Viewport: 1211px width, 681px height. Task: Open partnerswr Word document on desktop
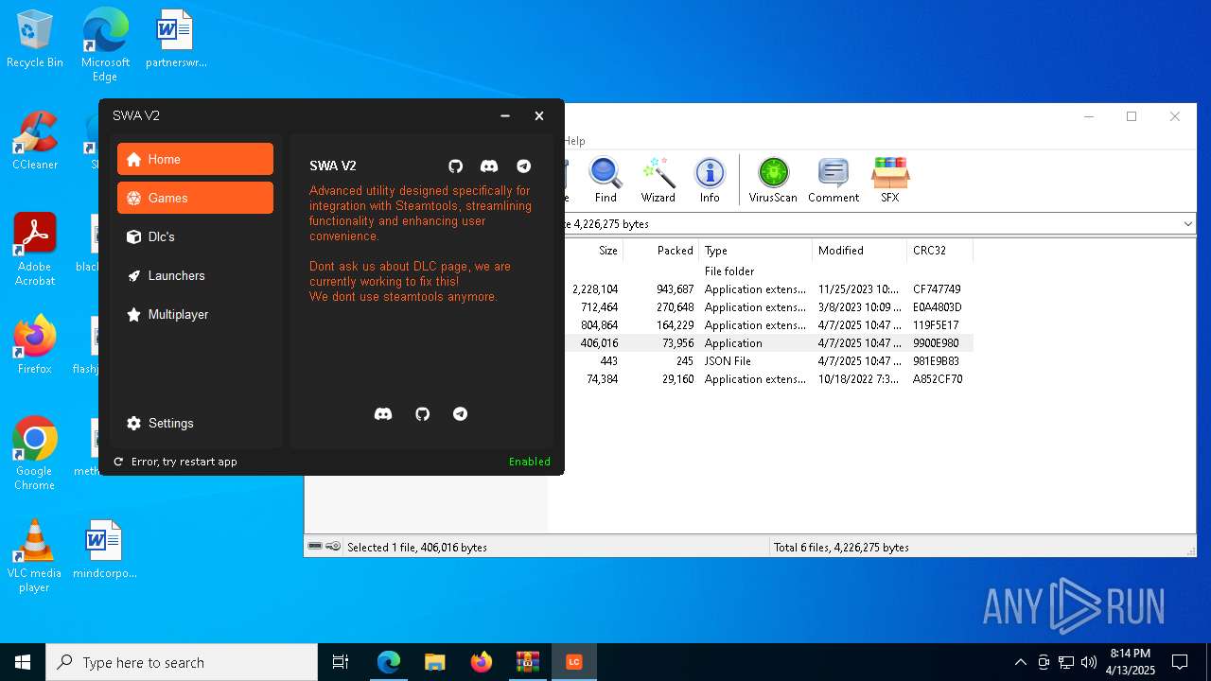tap(176, 40)
